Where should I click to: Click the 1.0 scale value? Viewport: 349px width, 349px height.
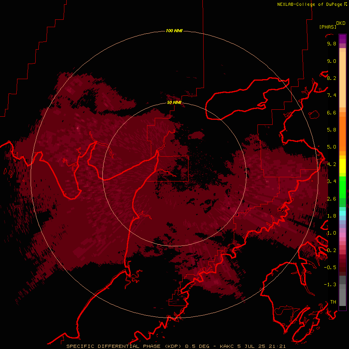332,233
